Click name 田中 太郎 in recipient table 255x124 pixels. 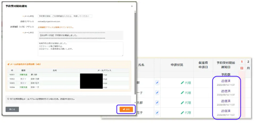click(35, 79)
